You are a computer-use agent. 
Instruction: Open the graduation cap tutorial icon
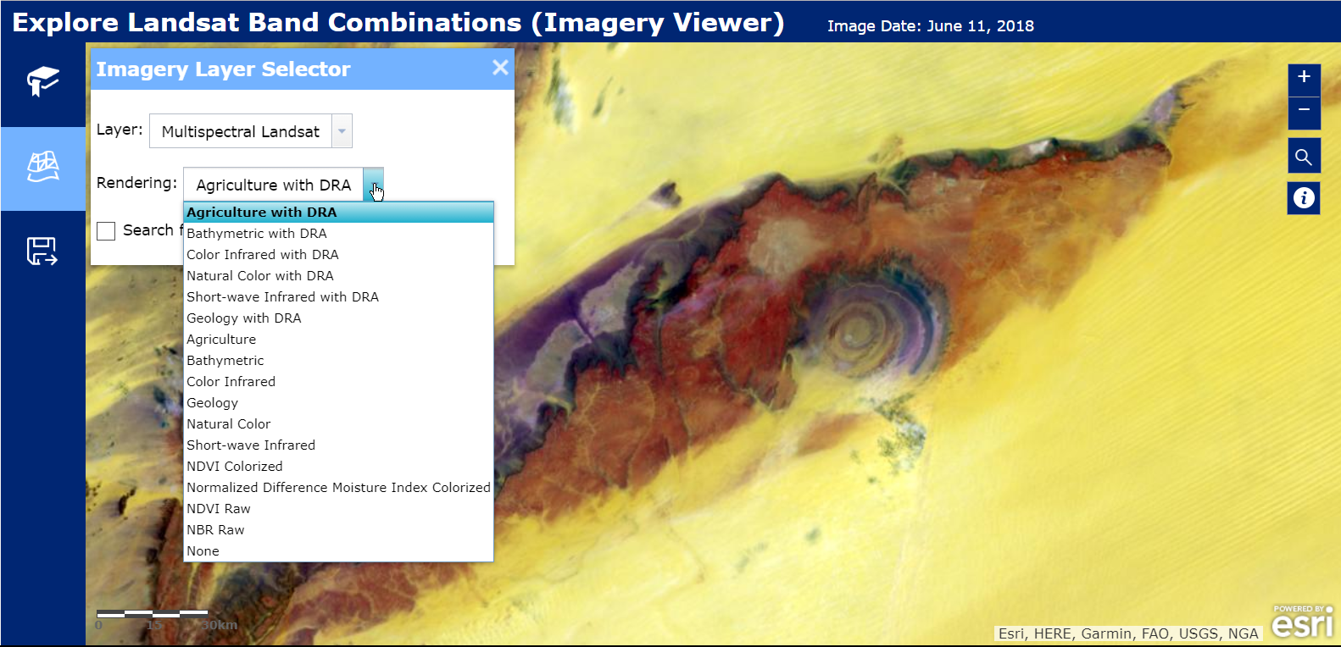click(42, 82)
